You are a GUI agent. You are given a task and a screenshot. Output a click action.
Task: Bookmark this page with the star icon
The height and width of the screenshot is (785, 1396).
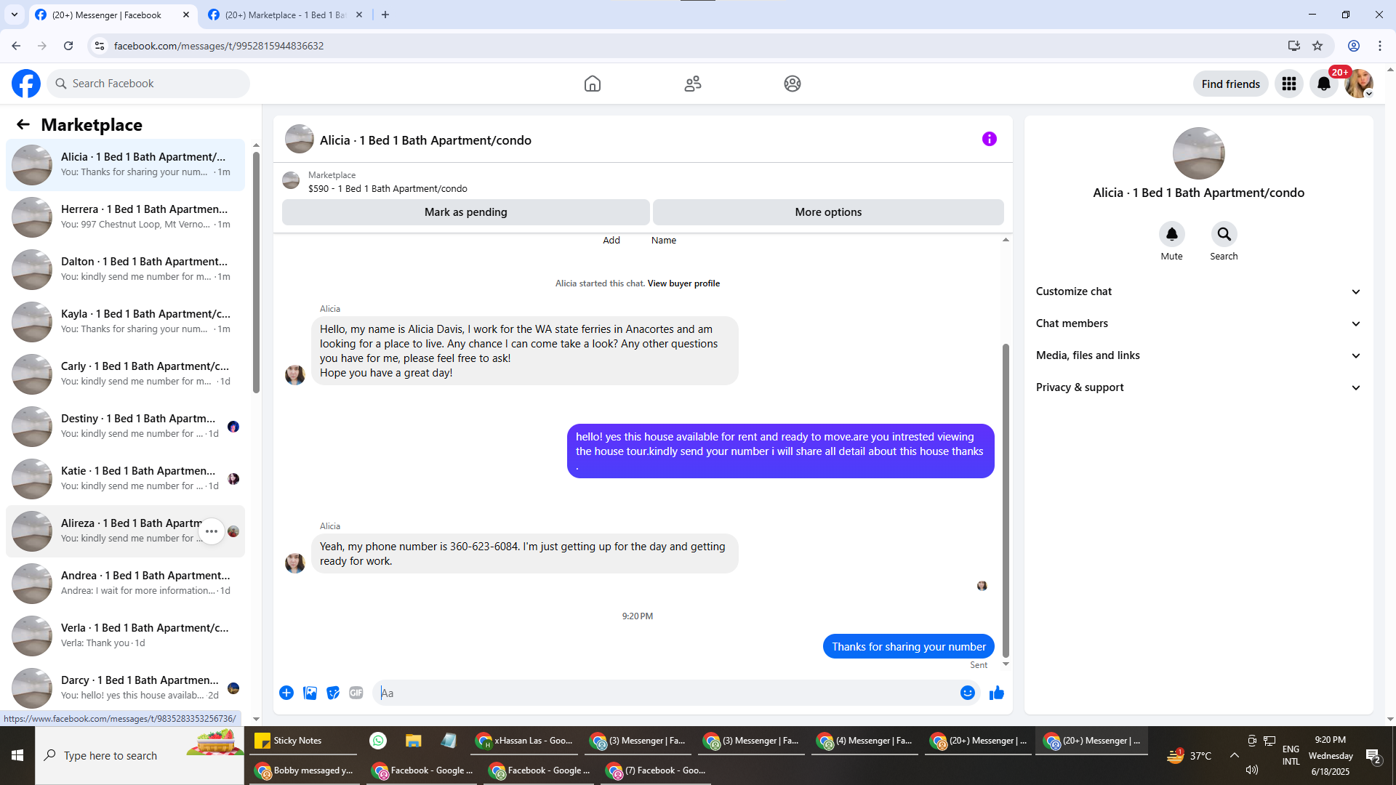[x=1317, y=46]
